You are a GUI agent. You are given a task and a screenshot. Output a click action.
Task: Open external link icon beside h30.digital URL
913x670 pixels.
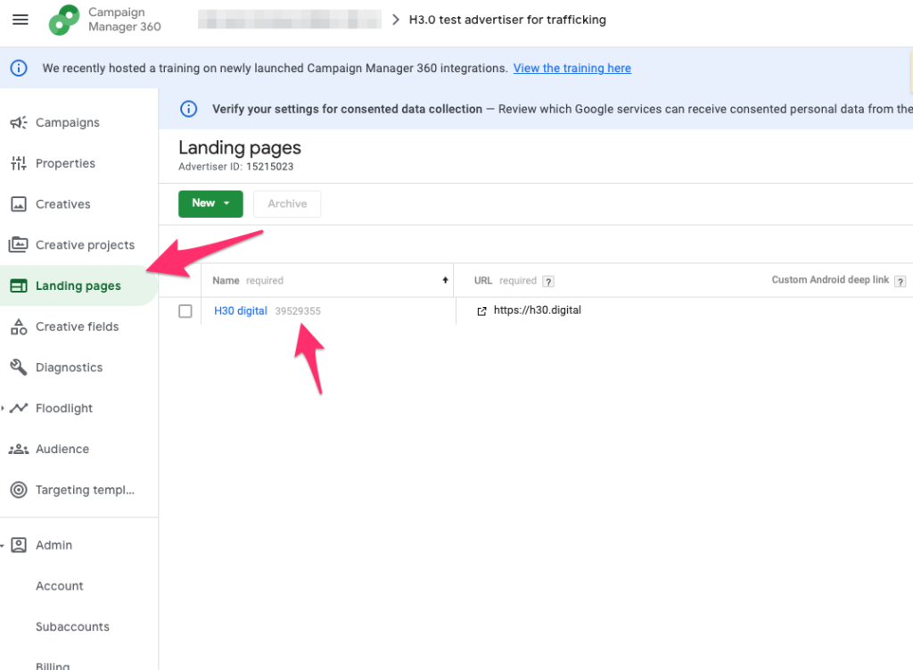click(x=482, y=311)
